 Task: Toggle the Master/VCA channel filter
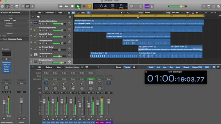pyautogui.click(x=197, y=67)
